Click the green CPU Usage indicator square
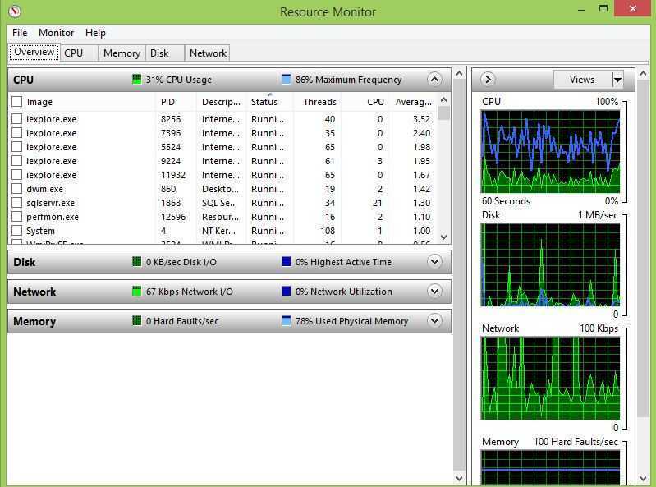The image size is (656, 487). click(136, 79)
